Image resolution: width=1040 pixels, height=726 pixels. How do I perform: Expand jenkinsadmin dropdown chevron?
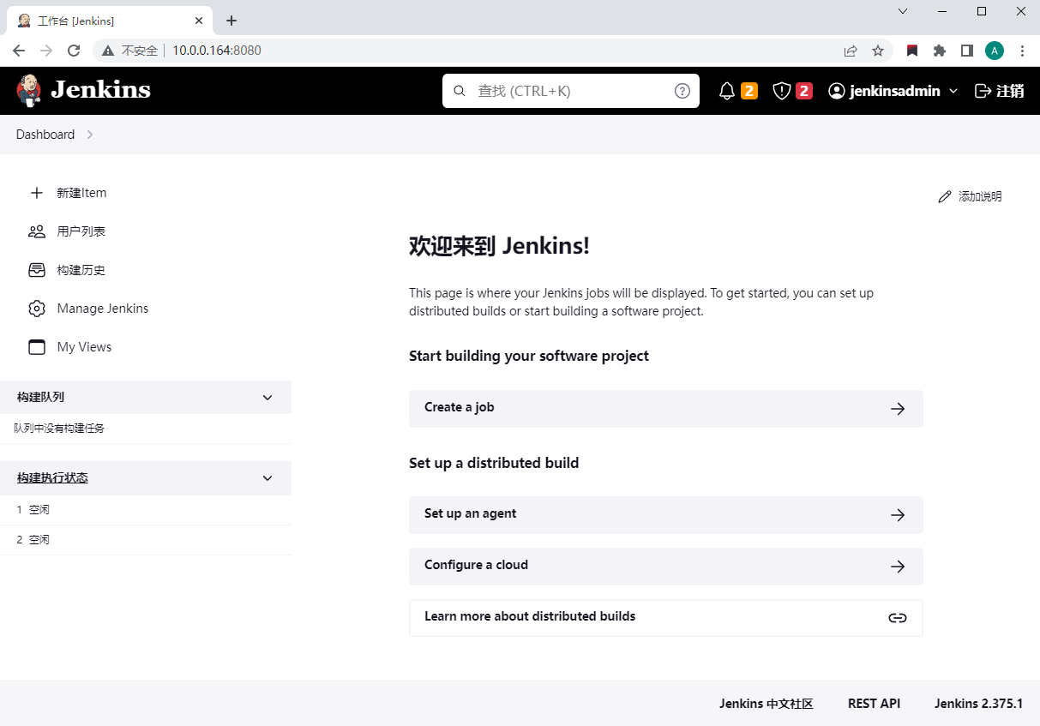[x=953, y=91]
